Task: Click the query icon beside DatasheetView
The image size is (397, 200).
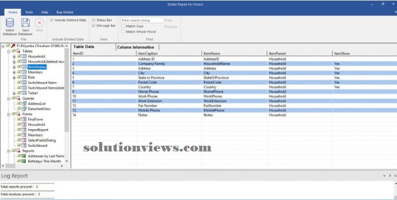Action: tap(24, 109)
